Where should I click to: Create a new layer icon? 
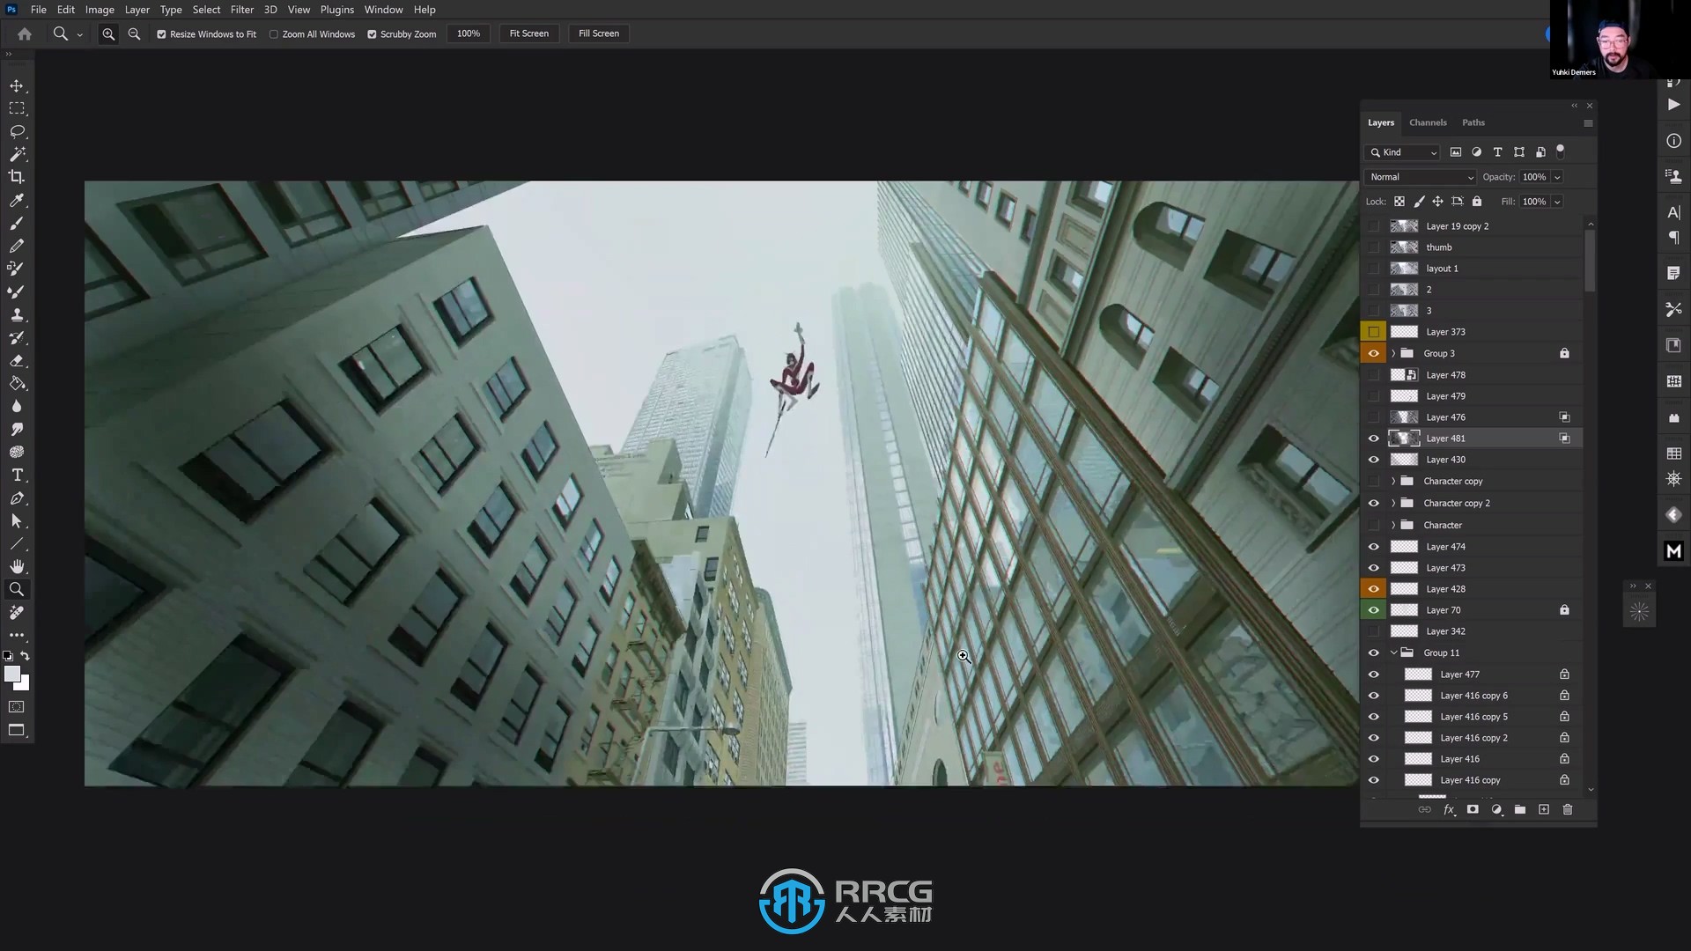[x=1544, y=809]
